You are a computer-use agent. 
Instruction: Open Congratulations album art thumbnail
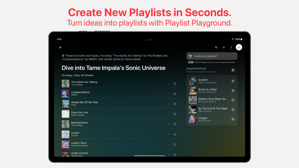(65, 94)
